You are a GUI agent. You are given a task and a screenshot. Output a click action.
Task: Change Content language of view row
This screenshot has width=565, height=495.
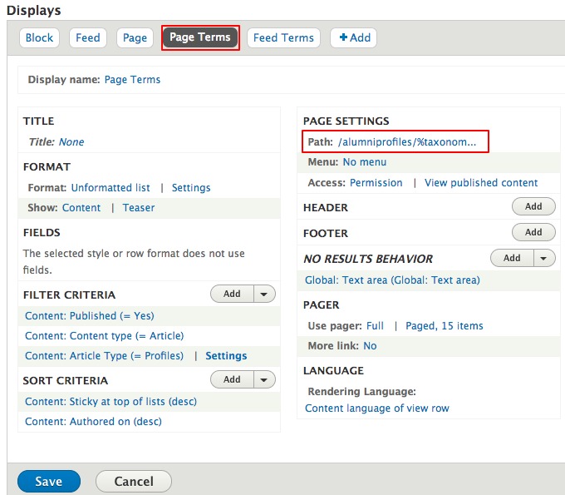tap(377, 408)
